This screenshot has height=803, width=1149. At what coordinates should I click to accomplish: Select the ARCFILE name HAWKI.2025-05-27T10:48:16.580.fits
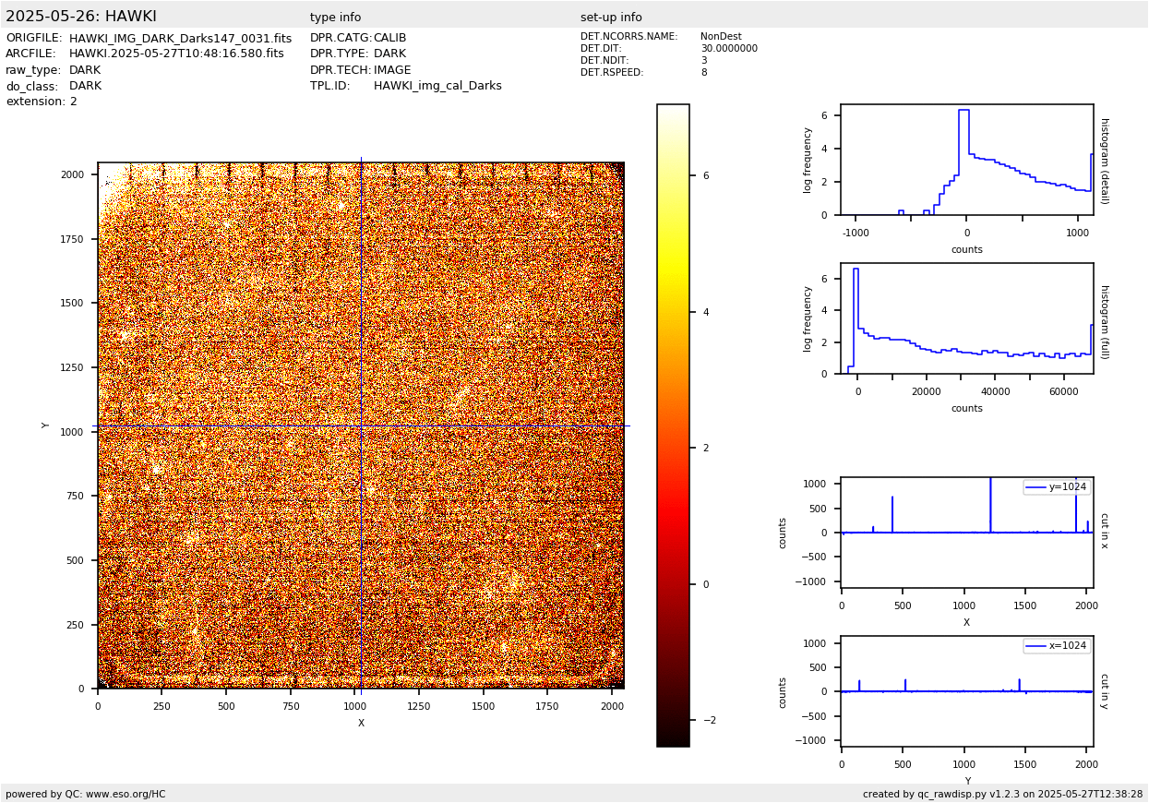pos(176,54)
